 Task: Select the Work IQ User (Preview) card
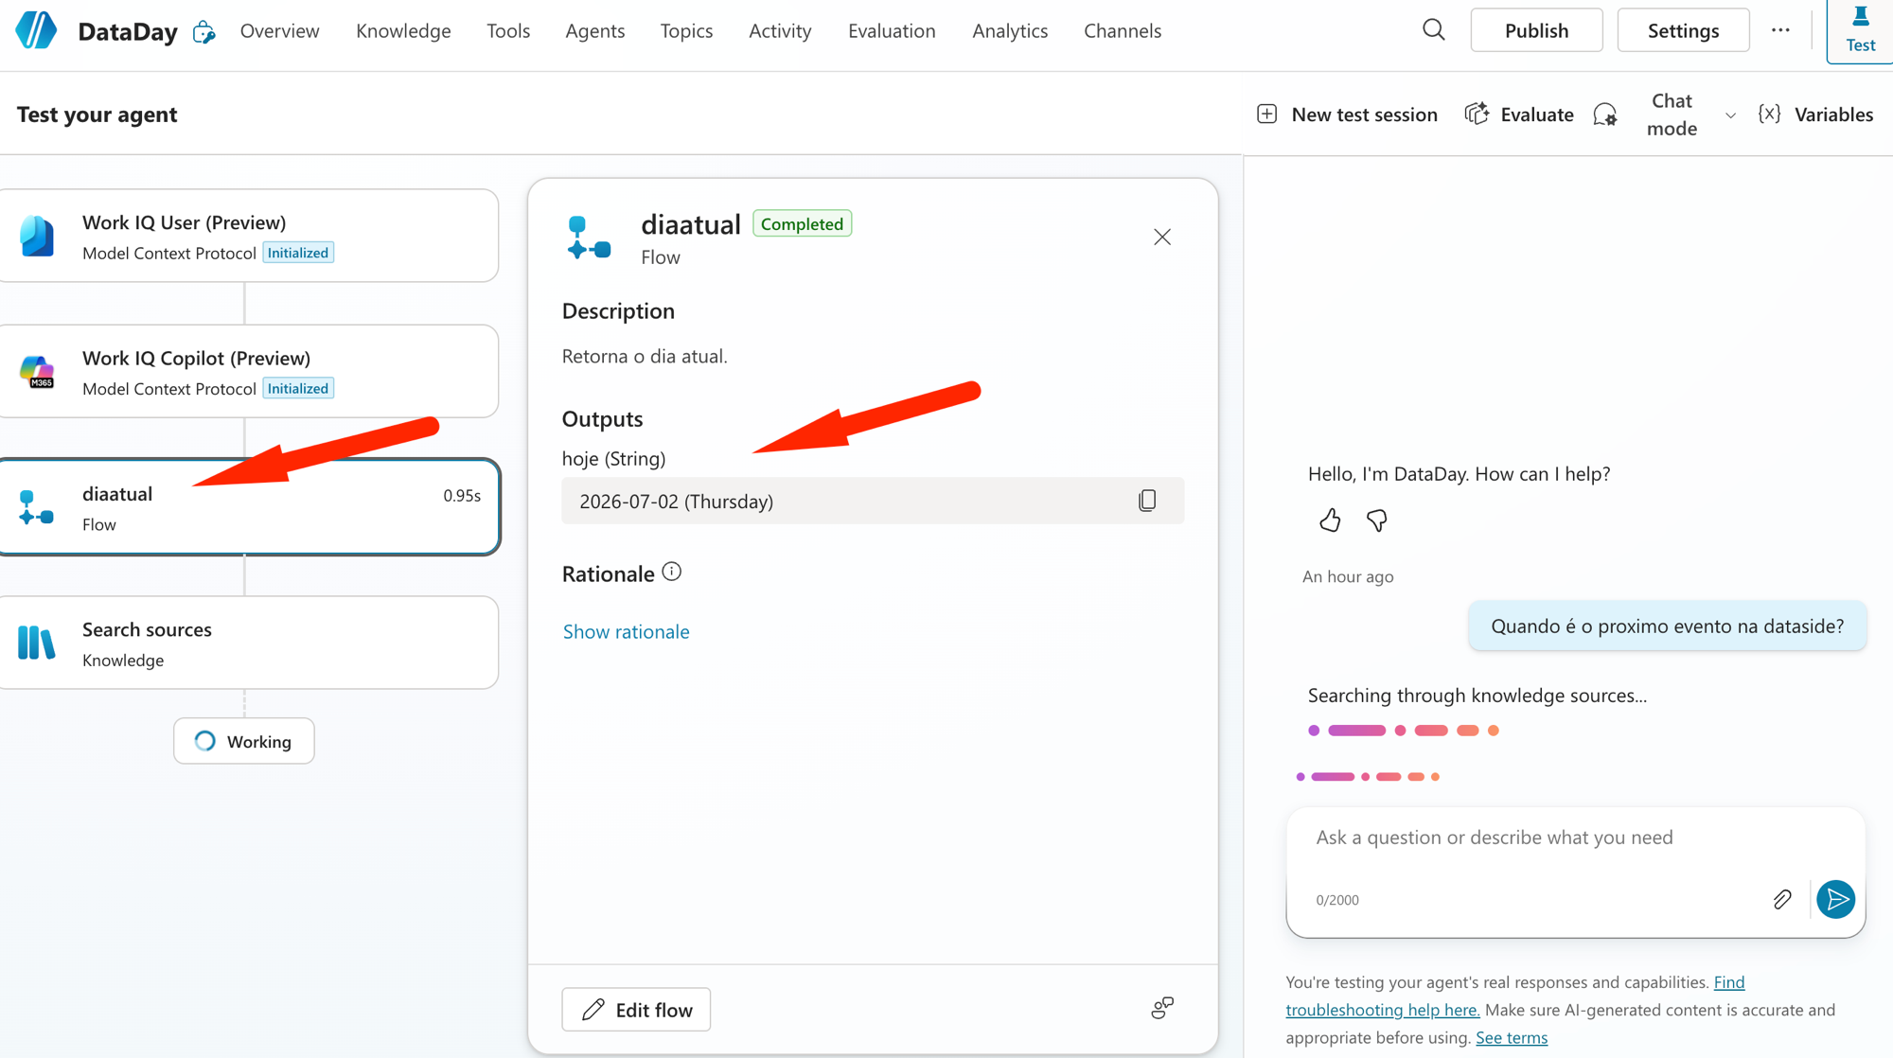248,236
